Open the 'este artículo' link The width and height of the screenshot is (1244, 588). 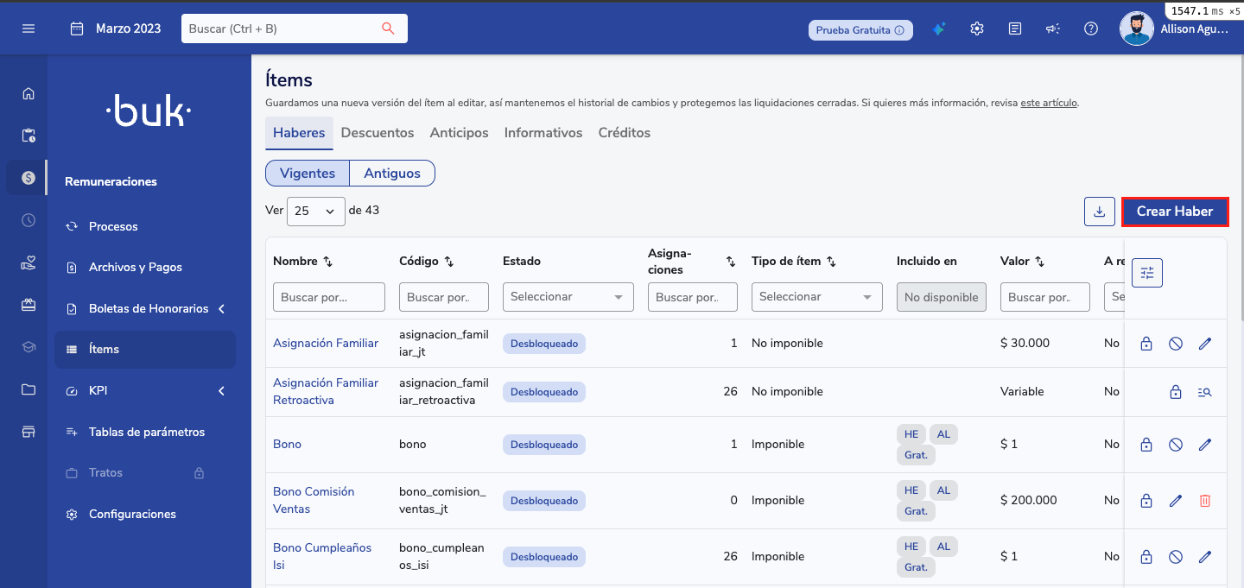[x=1049, y=103]
